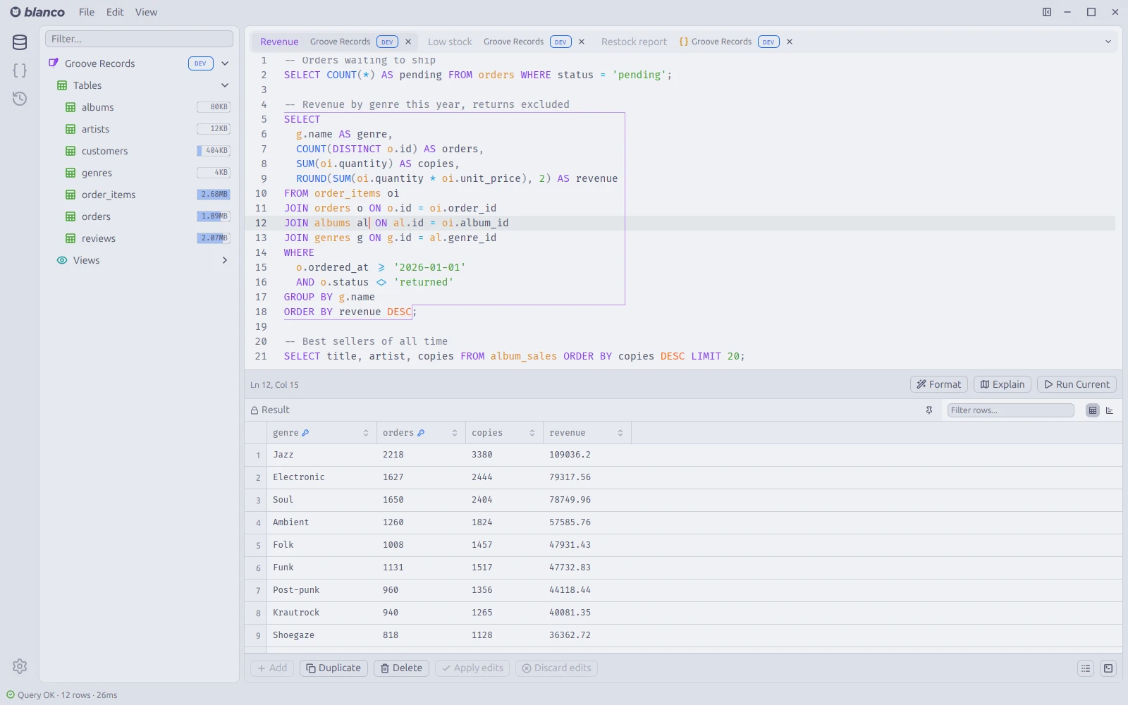Switch result to table grid view
The width and height of the screenshot is (1128, 705).
[1093, 410]
